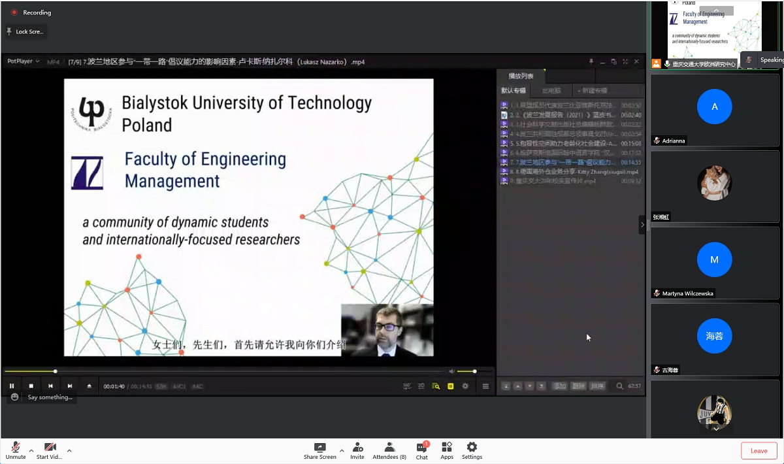Toggle PotPlayer fullscreen icon in title bar
The height and width of the screenshot is (464, 784).
625,61
